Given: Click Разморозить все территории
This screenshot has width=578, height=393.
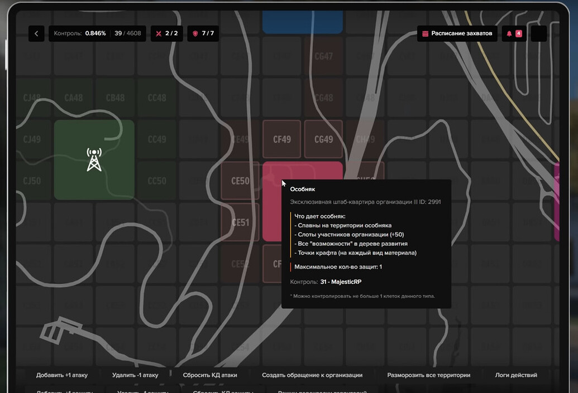Looking at the screenshot, I should pyautogui.click(x=428, y=375).
